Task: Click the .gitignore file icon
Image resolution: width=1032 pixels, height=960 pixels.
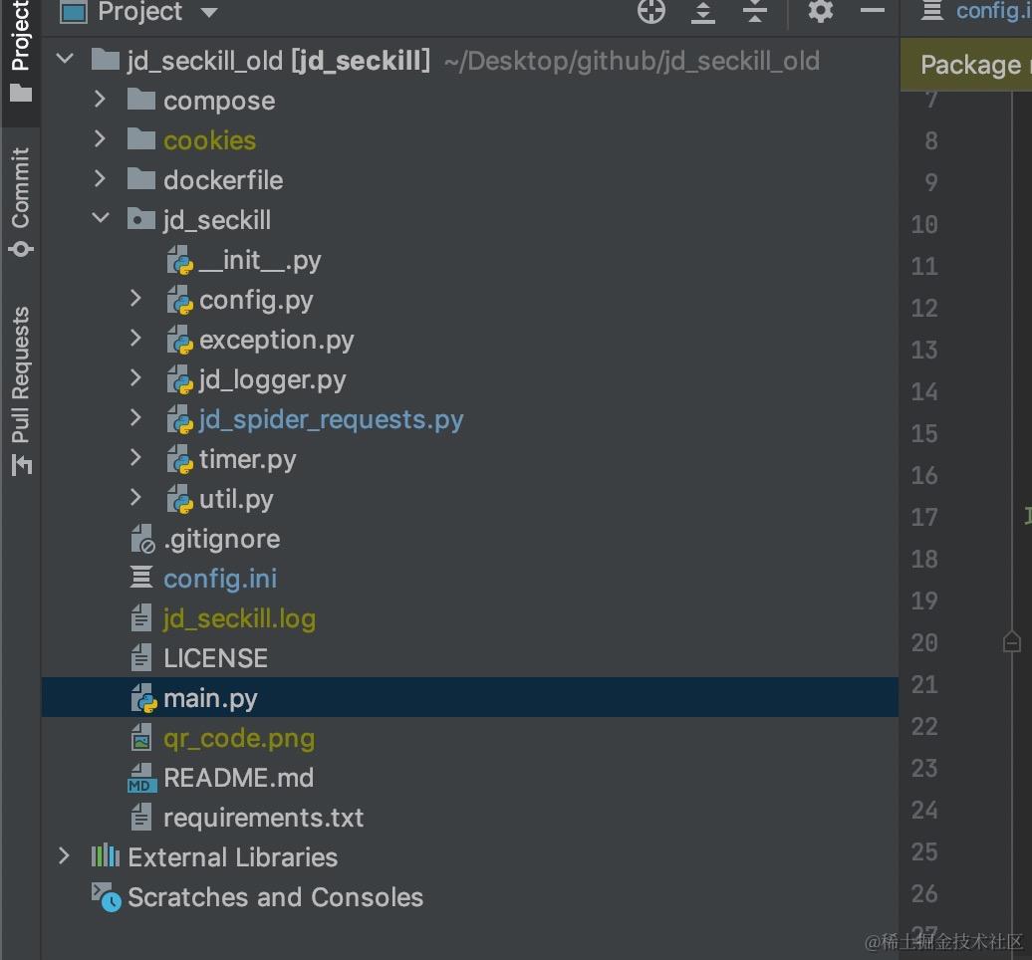Action: [142, 539]
